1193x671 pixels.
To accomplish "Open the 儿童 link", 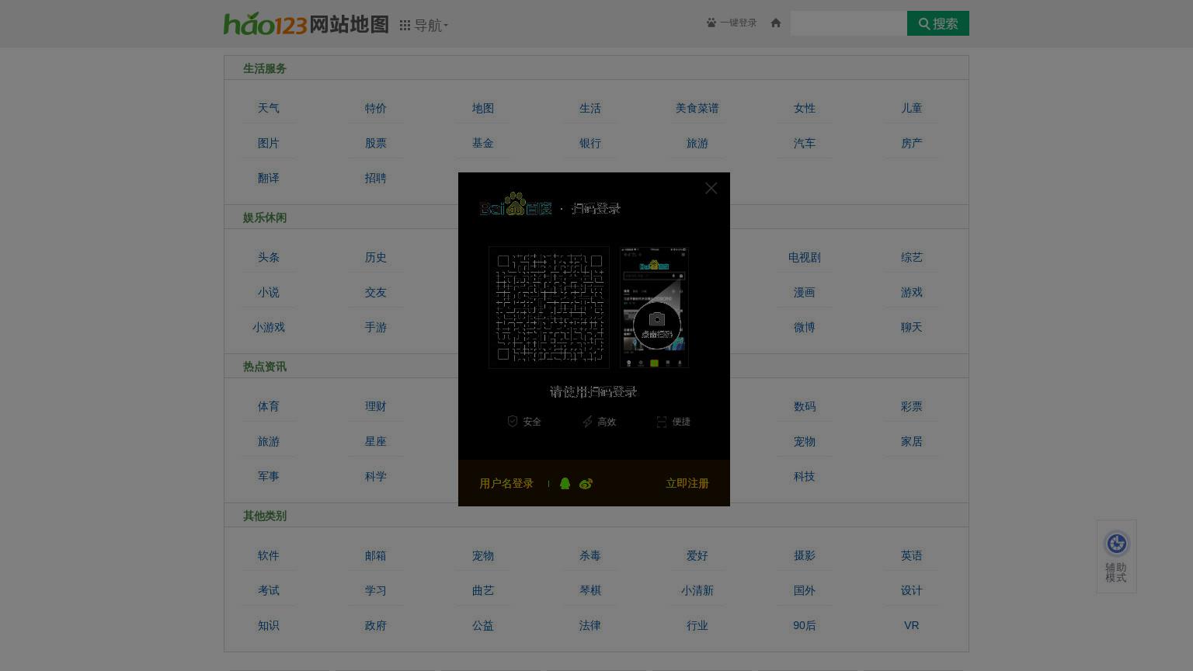I will 912,108.
